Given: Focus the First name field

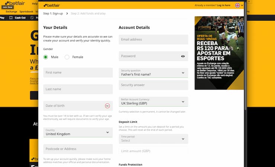Looking at the screenshot, I should (78, 73).
